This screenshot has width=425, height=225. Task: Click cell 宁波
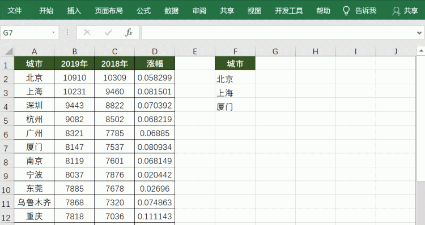(x=34, y=175)
